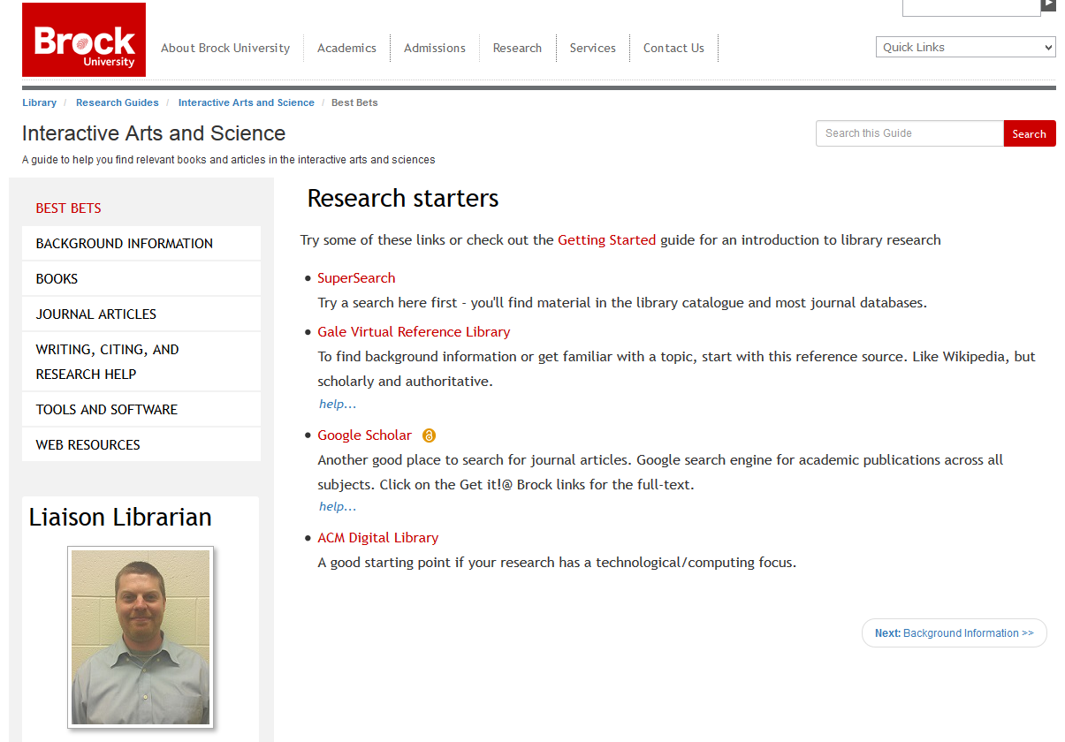Open Writing, Citing, and Research Help tab
The width and height of the screenshot is (1065, 742).
pyautogui.click(x=141, y=362)
